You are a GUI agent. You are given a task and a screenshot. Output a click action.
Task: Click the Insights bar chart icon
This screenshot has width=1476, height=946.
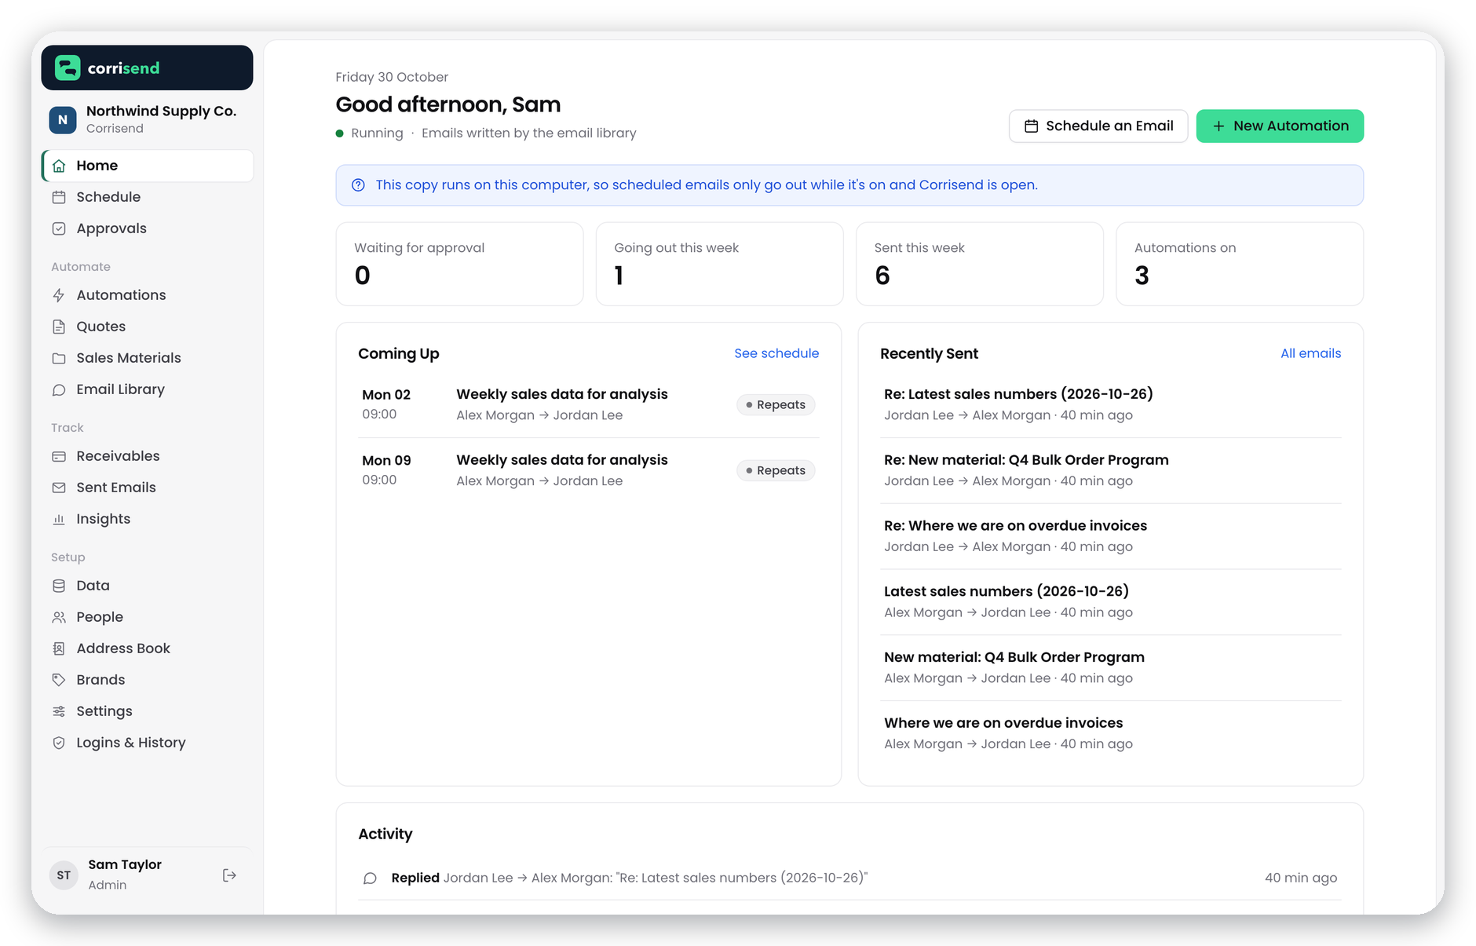click(59, 519)
